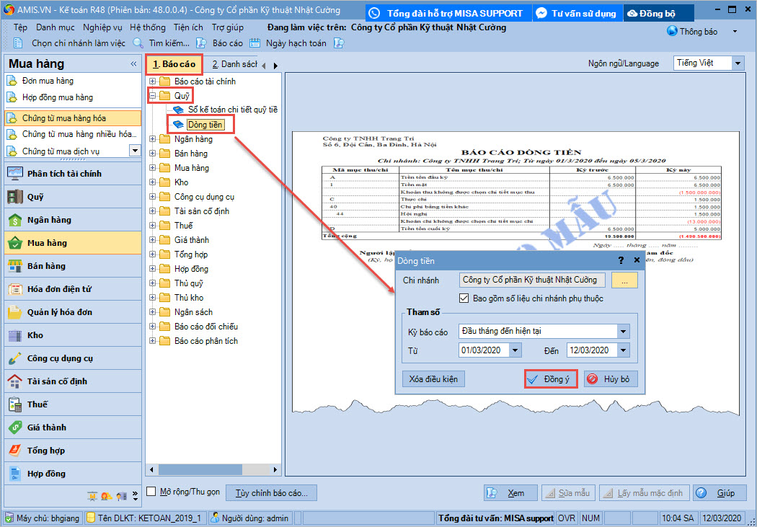Toggle the Mở rộng/Thu gọn checkbox
This screenshot has width=757, height=527.
(x=151, y=492)
